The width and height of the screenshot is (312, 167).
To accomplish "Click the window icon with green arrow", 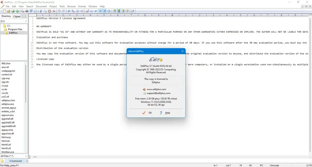I will (x=127, y=11).
